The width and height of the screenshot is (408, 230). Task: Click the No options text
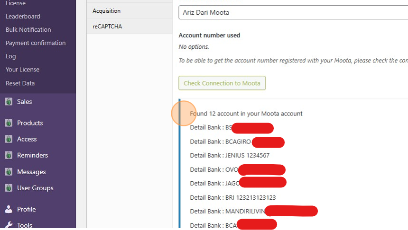click(x=194, y=47)
